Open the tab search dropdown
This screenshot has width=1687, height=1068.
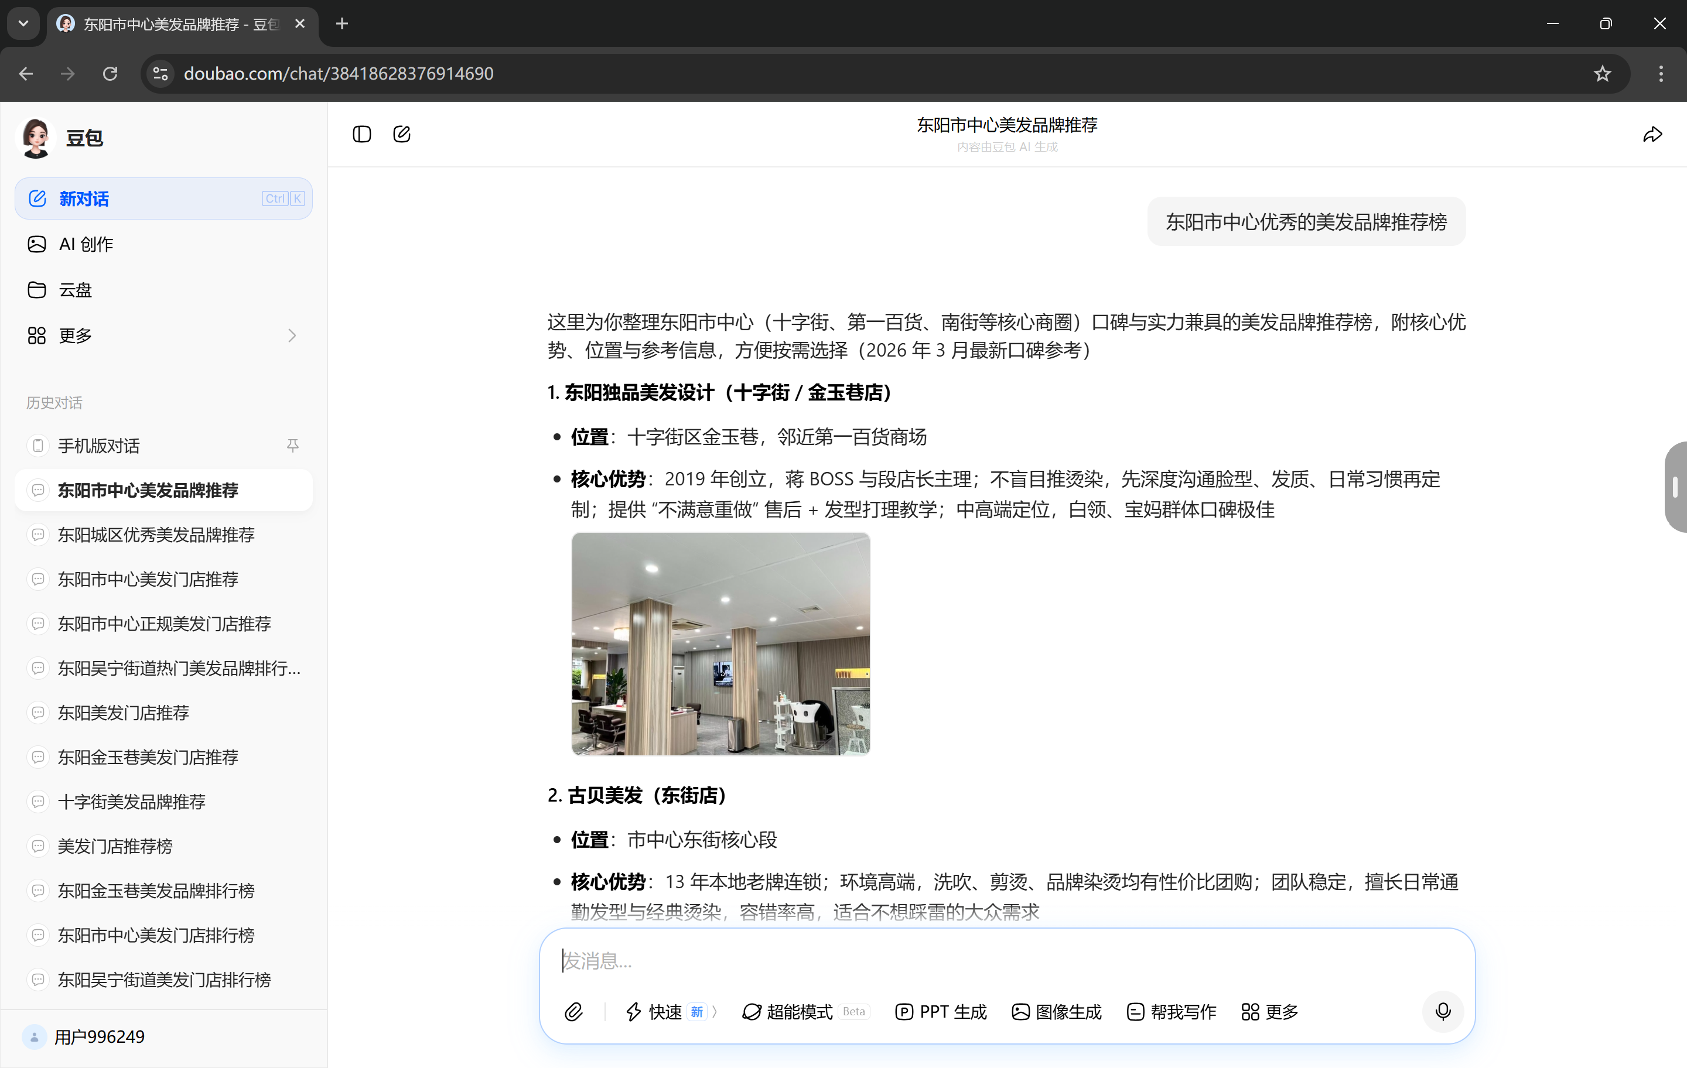coord(23,24)
